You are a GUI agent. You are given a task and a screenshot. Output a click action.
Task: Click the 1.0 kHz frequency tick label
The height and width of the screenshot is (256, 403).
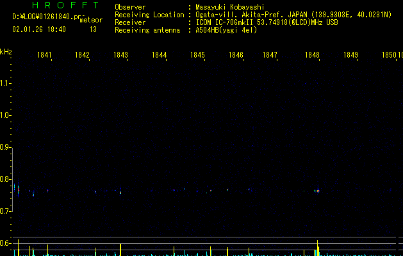[4, 115]
